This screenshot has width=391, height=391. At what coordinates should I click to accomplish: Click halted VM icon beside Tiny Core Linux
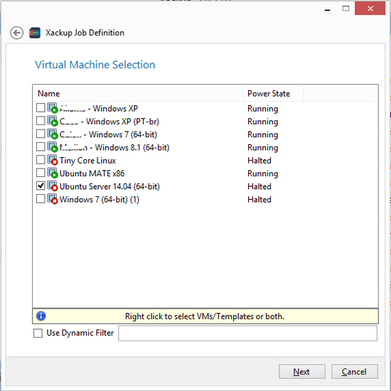(53, 160)
